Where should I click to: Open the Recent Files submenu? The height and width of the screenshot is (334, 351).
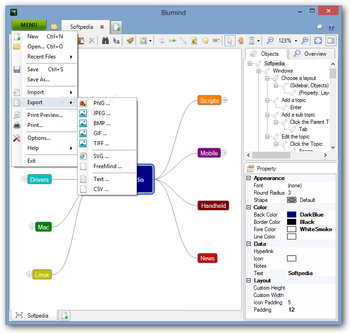pos(45,57)
